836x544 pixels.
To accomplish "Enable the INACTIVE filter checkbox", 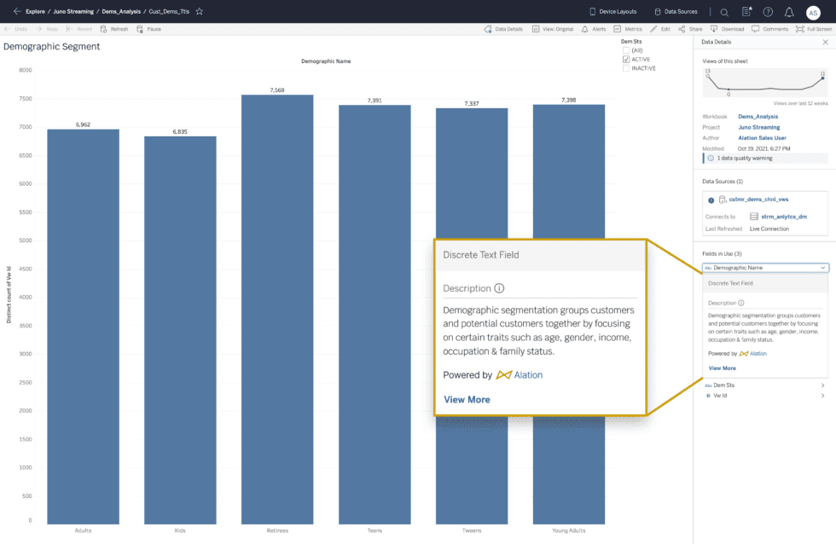I will 626,68.
